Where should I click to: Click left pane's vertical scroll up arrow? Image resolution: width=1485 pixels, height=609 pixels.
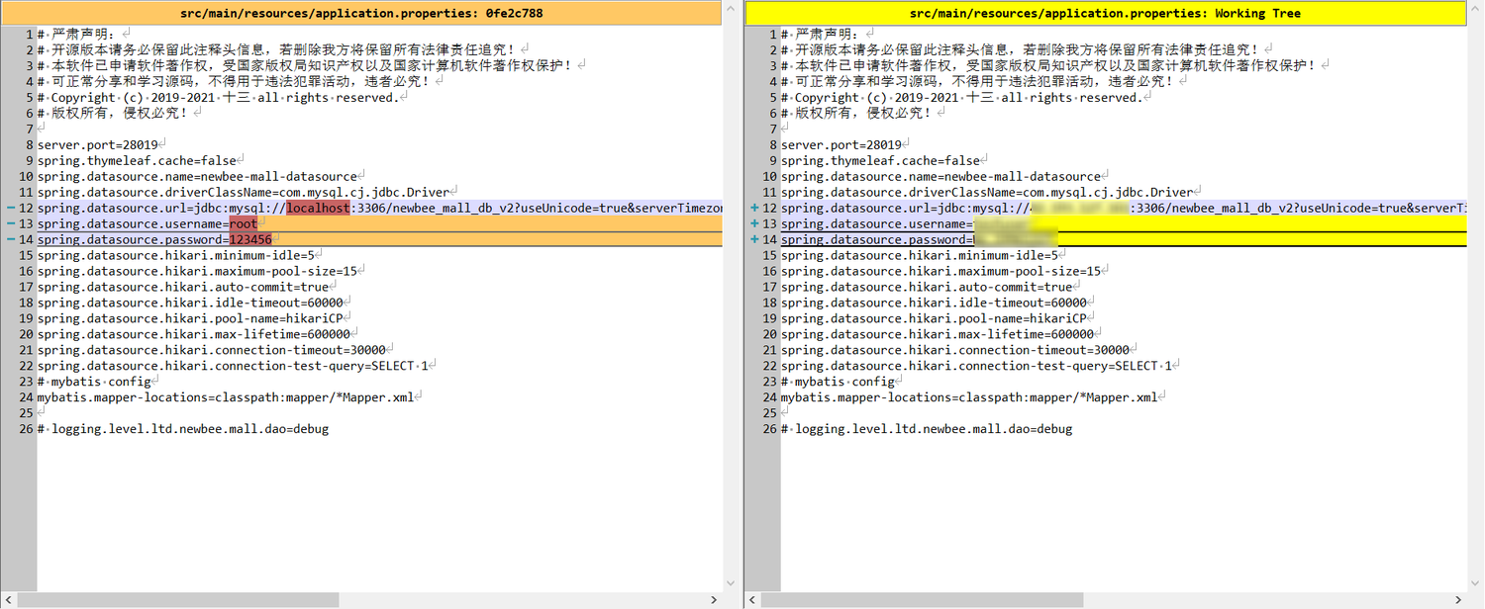click(732, 33)
